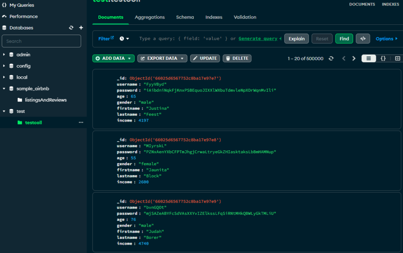Click firstname value "Jaunita"
The width and height of the screenshot is (403, 253).
pyautogui.click(x=157, y=170)
